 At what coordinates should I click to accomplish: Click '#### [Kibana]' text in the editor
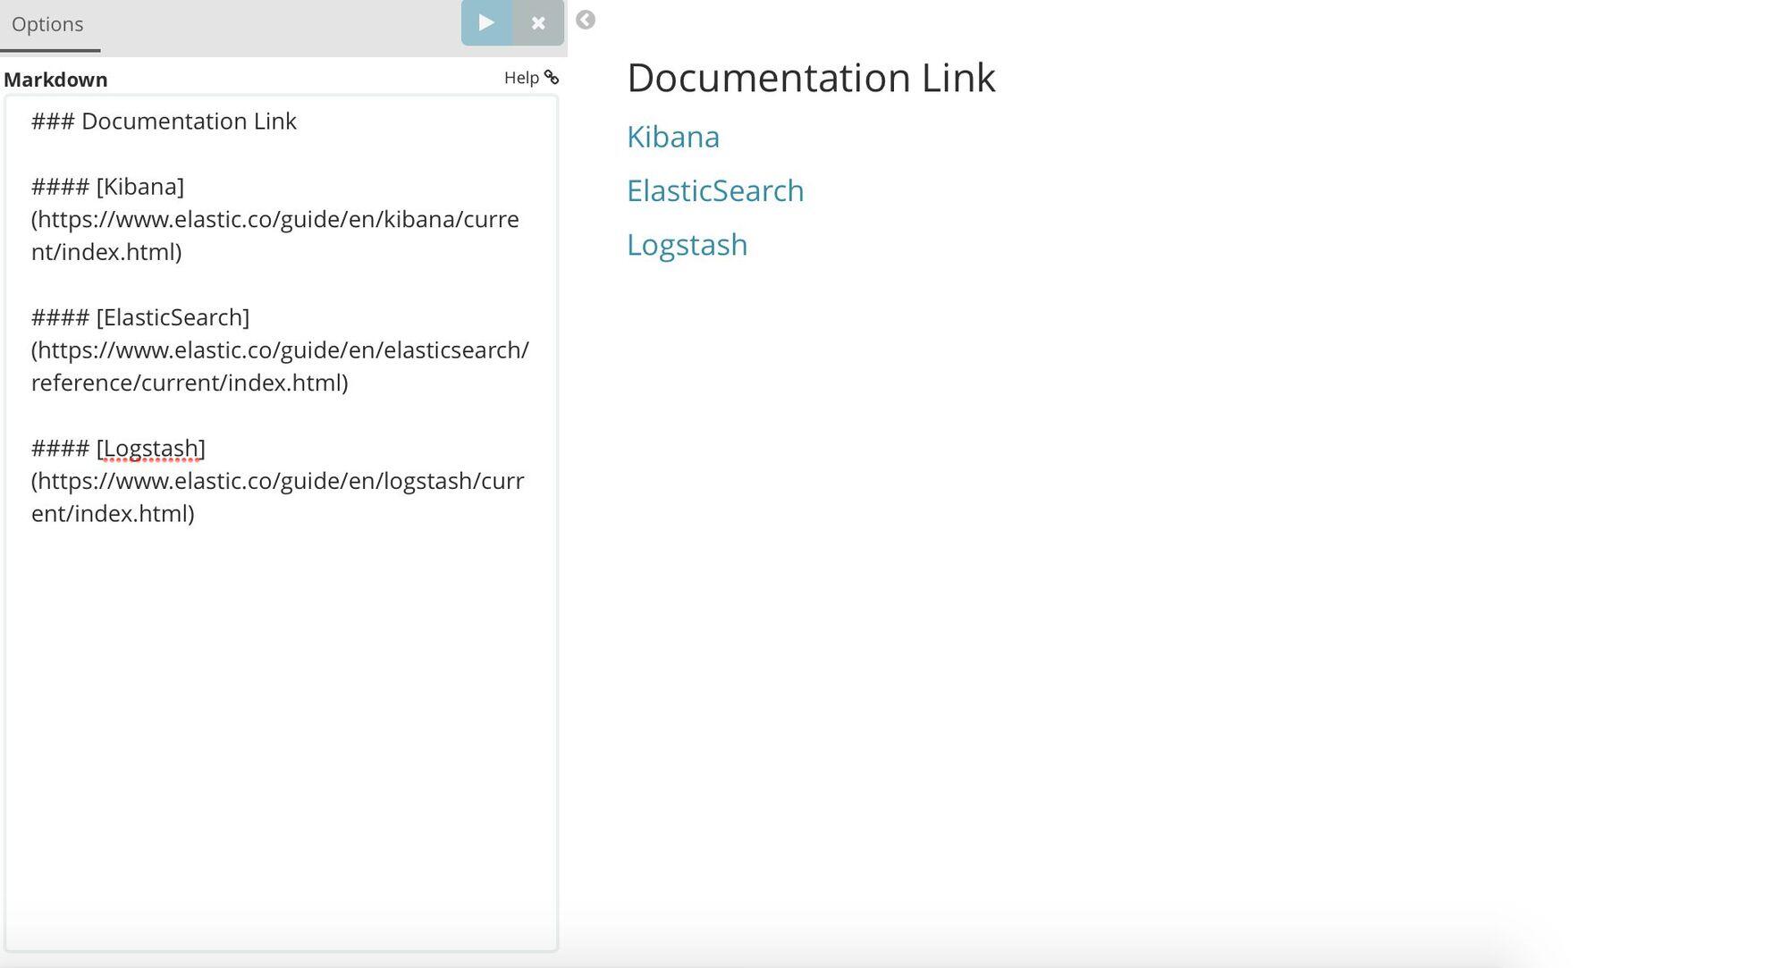pyautogui.click(x=108, y=186)
